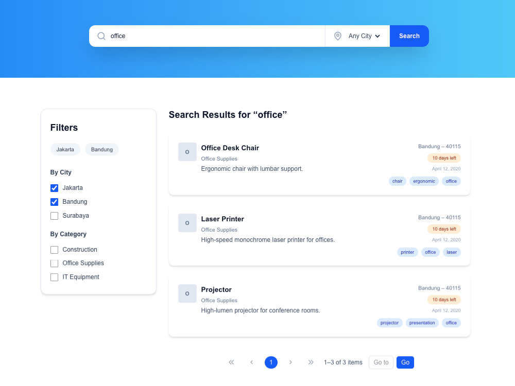Uncheck the Bandung city checkbox

(x=54, y=202)
